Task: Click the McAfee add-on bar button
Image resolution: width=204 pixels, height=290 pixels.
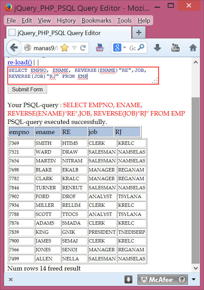Action: (162, 280)
